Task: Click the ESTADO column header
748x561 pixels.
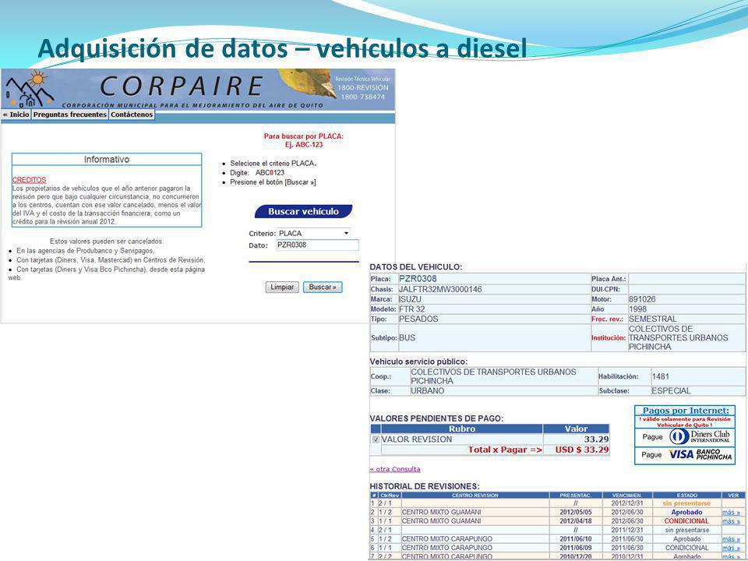Action: tap(687, 496)
